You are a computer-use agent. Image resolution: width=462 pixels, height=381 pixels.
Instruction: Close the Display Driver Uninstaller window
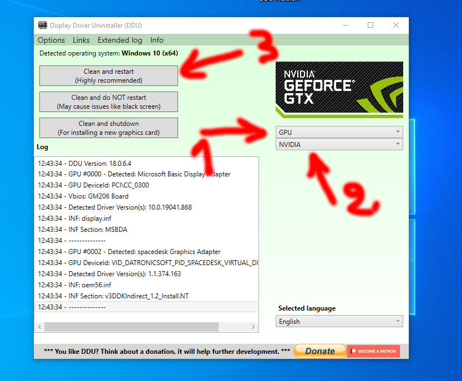[x=395, y=25]
